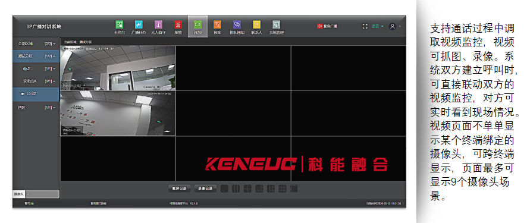Viewport: 527px width, 223px height.
Task: Select the 公司2 camera item
Action: pyautogui.click(x=36, y=94)
